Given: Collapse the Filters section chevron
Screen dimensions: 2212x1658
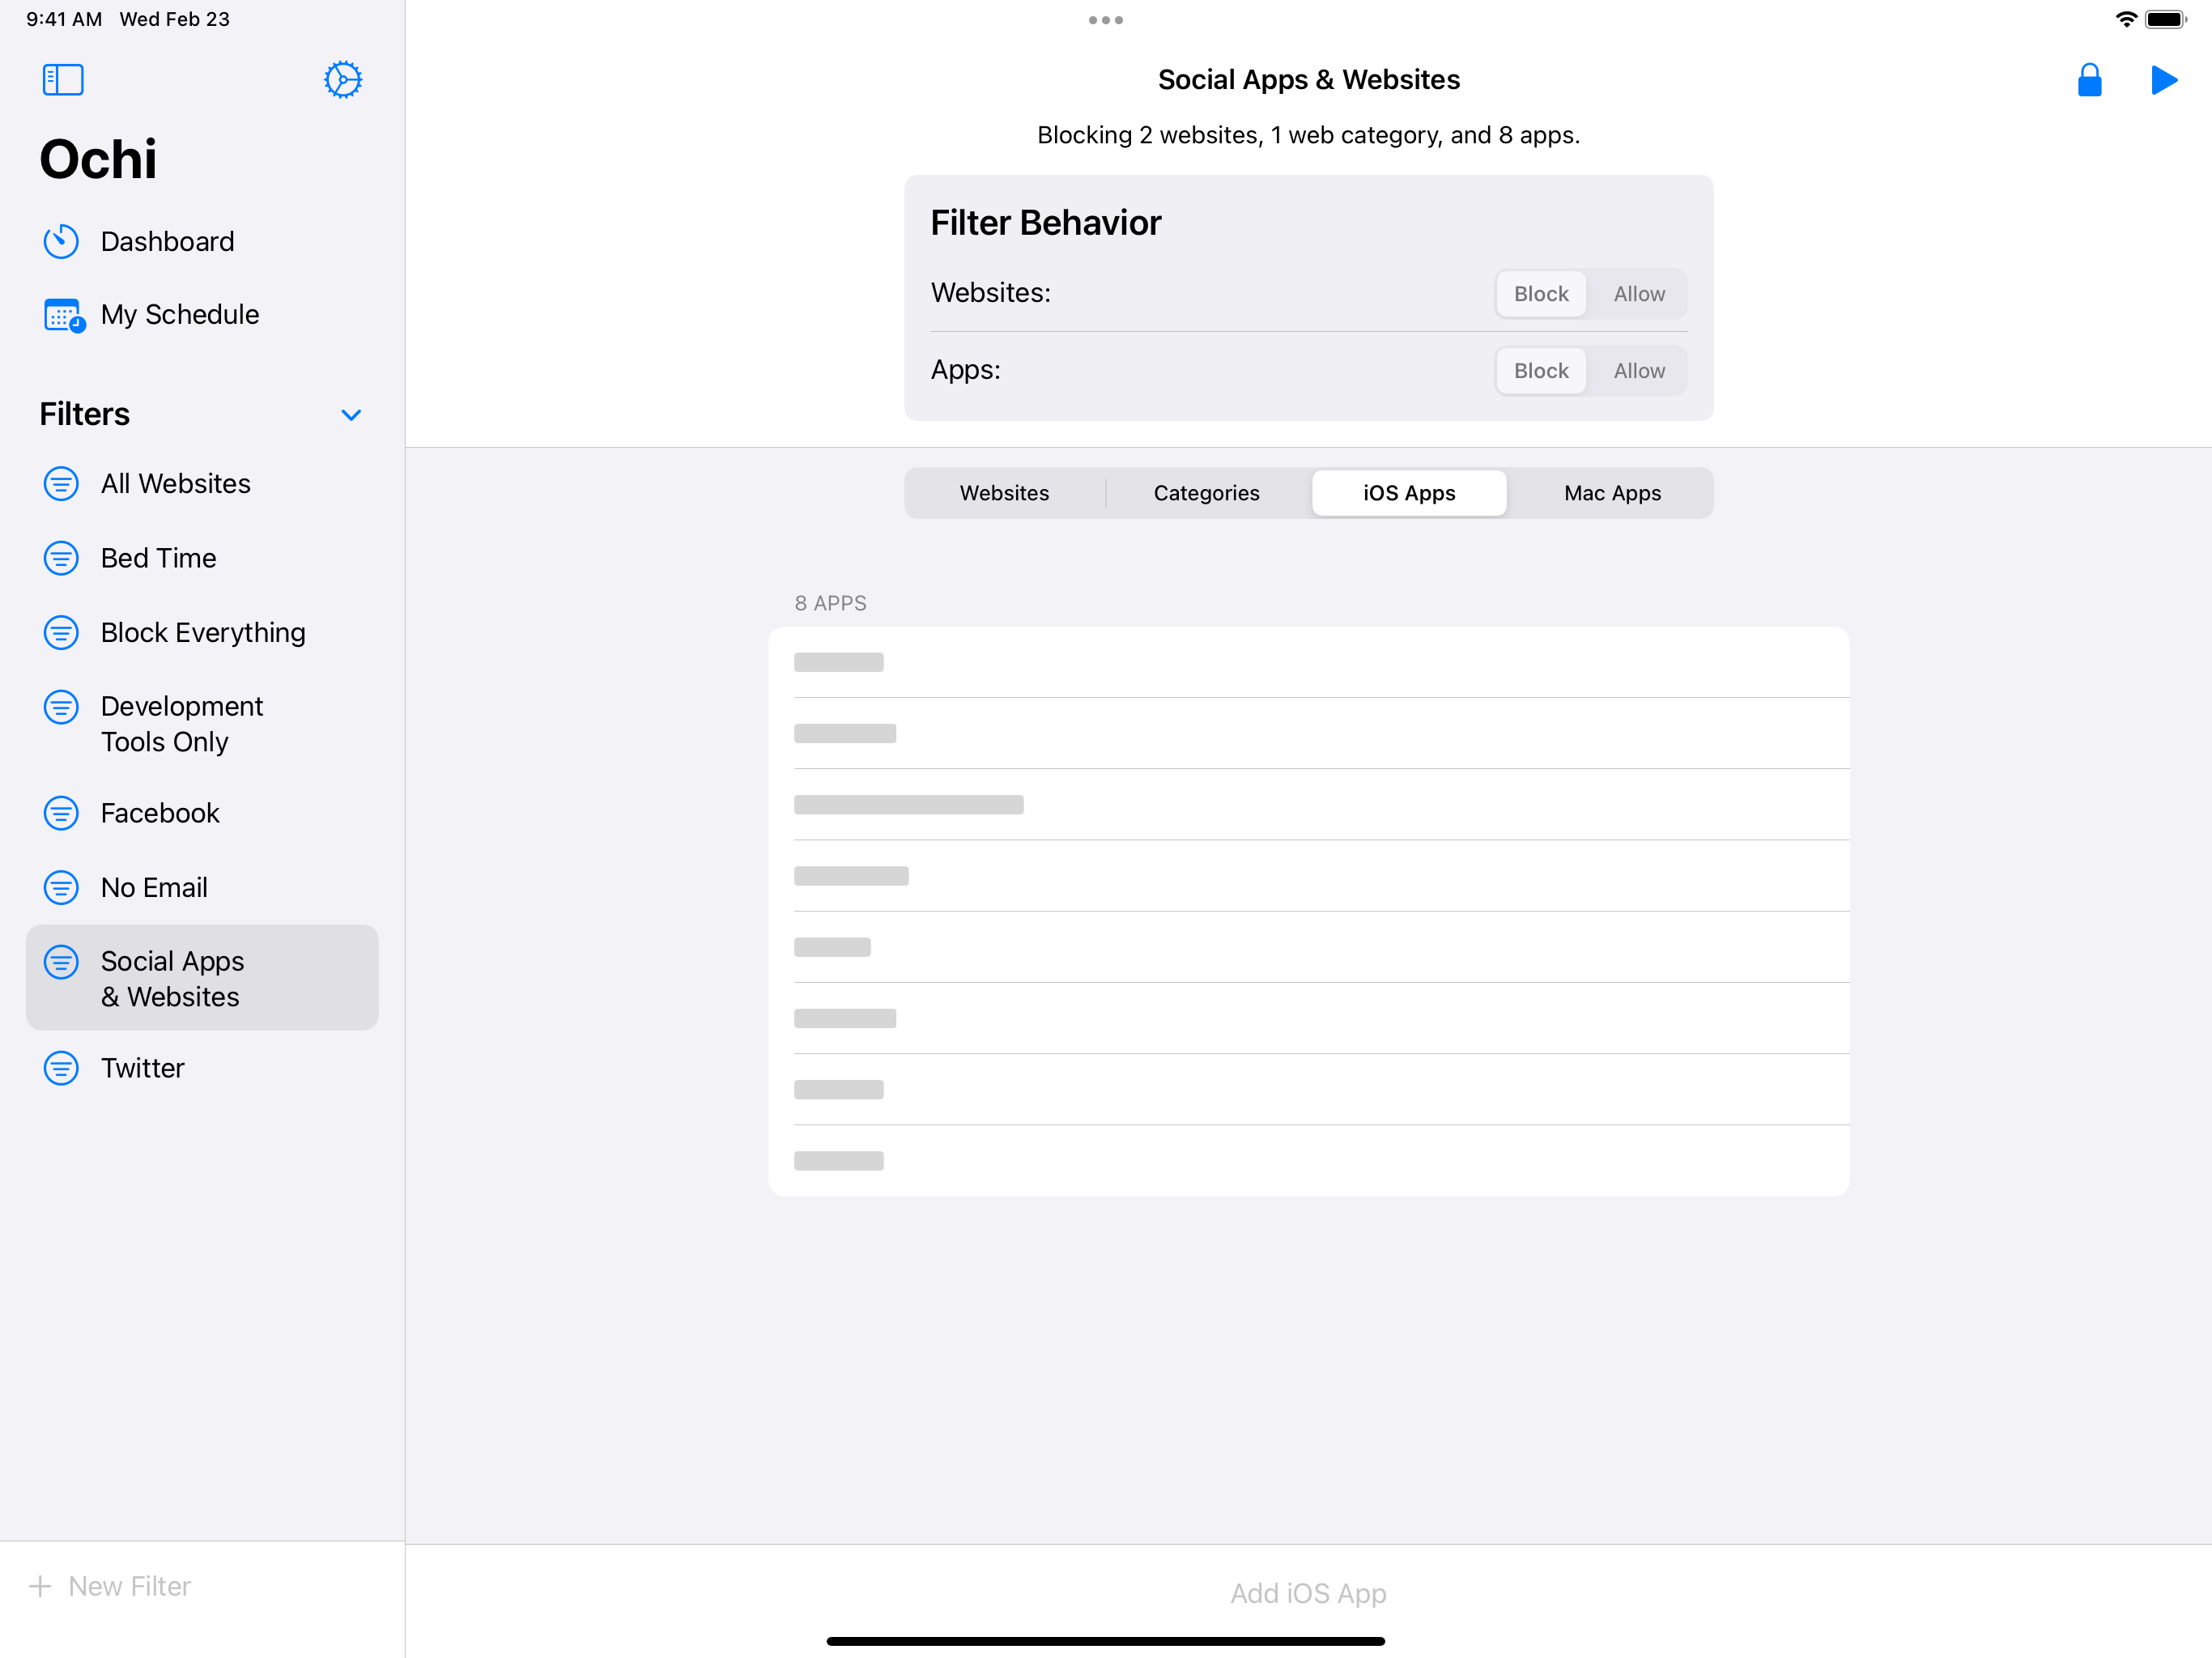Looking at the screenshot, I should [351, 415].
